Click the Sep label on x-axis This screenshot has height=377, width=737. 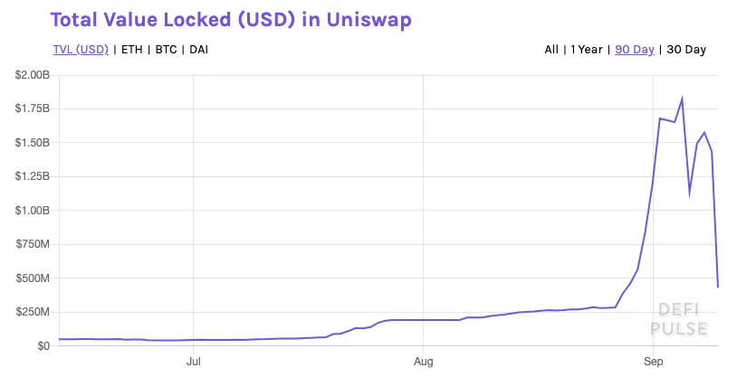tap(653, 361)
